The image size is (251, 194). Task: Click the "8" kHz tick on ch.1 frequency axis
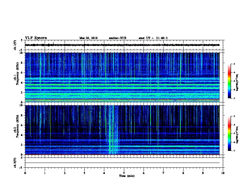(22, 63)
